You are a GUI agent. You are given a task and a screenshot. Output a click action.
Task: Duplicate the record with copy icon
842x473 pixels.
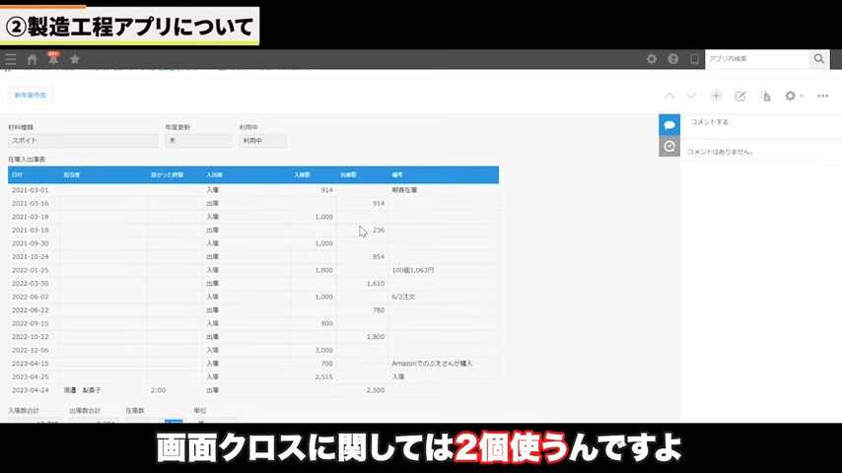click(766, 97)
